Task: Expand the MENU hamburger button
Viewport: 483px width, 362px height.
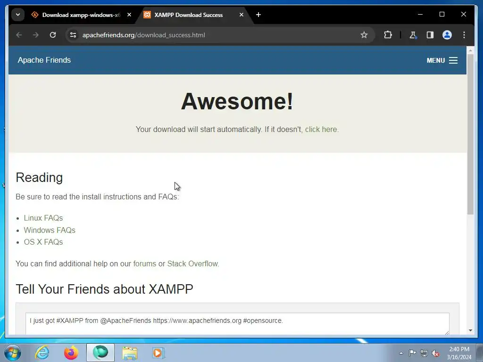Action: point(442,60)
